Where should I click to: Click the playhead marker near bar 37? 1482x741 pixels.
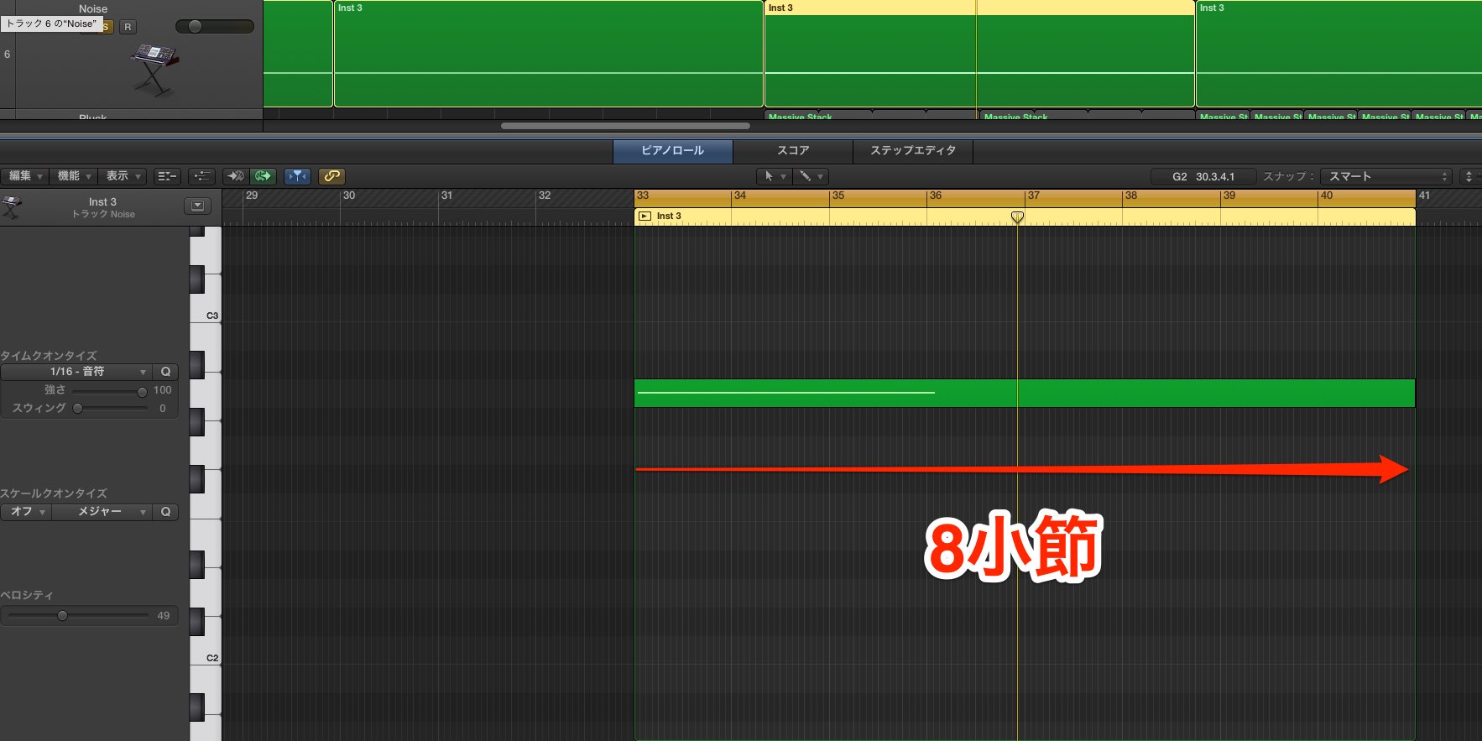click(x=1017, y=217)
